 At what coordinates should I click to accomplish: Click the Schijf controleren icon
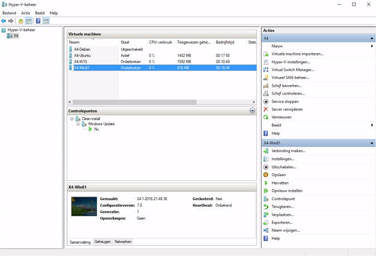point(266,93)
